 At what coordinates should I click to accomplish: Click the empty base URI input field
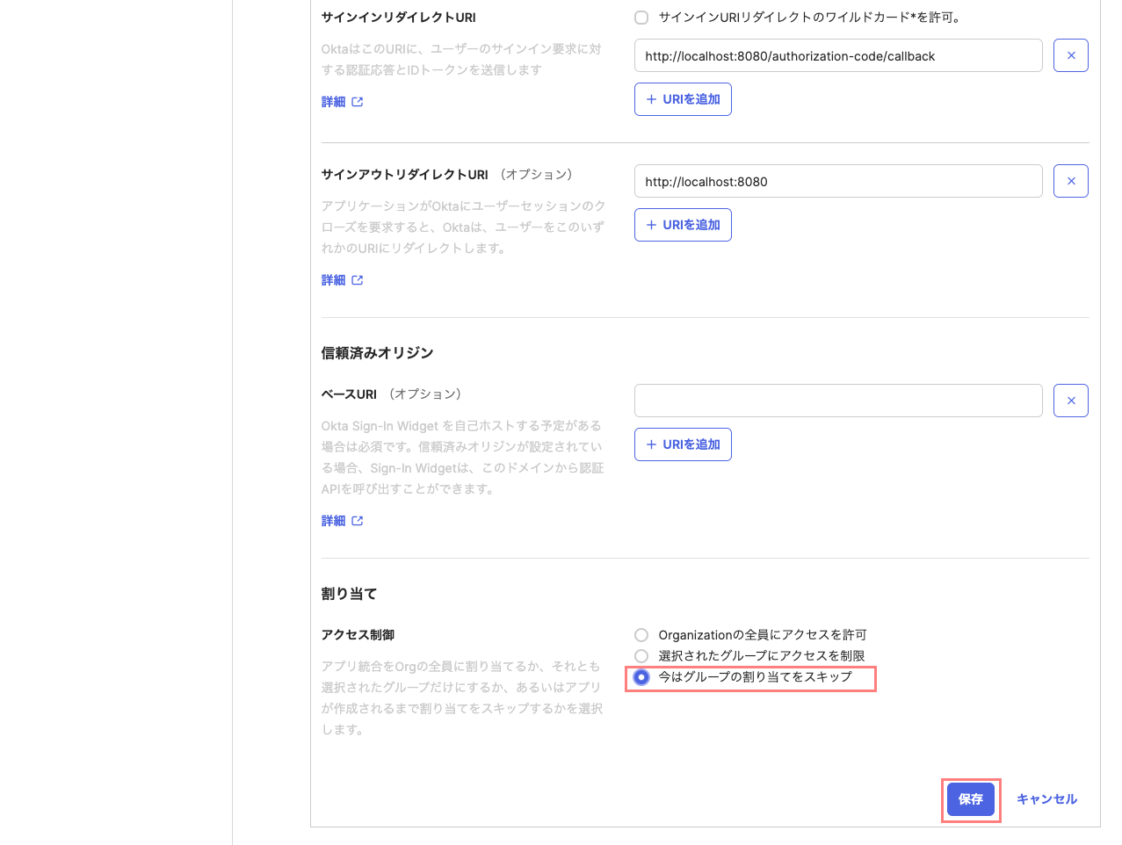point(837,401)
